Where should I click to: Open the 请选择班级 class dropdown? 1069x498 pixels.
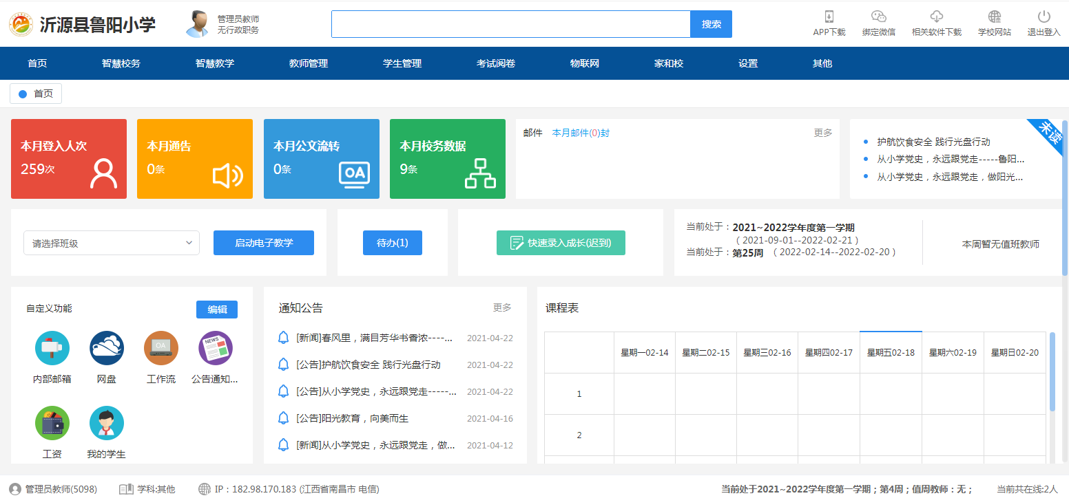pos(112,243)
